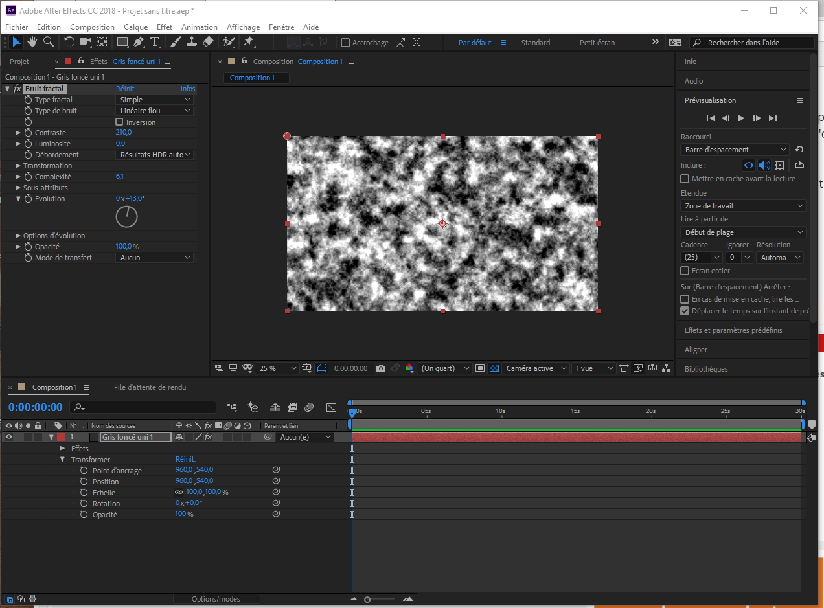Image resolution: width=824 pixels, height=608 pixels.
Task: Open the Type de bruit dropdown
Action: click(x=154, y=111)
